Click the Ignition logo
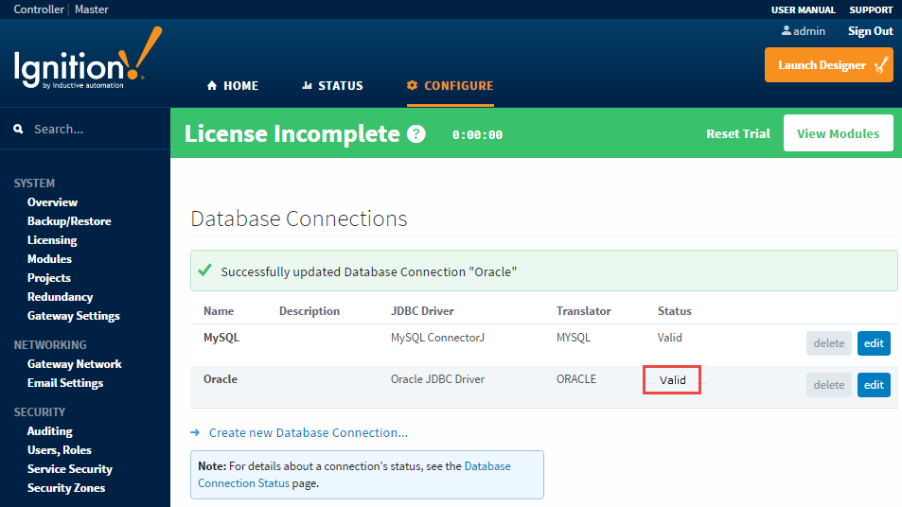Image resolution: width=902 pixels, height=507 pixels. (x=88, y=58)
